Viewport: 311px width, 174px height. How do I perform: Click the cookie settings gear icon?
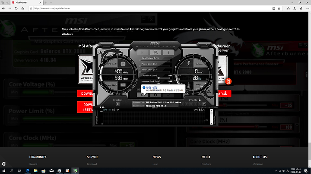tap(4, 164)
